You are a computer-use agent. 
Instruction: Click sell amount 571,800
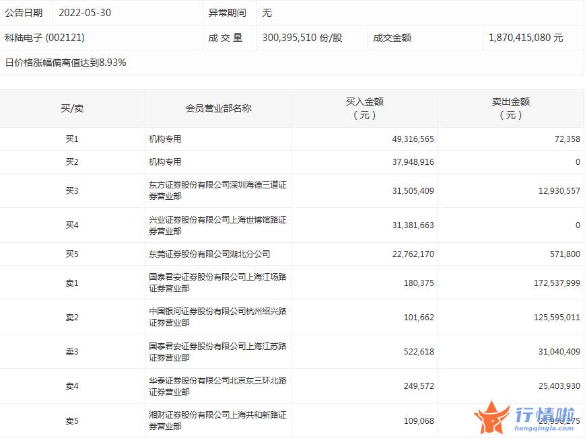click(565, 254)
